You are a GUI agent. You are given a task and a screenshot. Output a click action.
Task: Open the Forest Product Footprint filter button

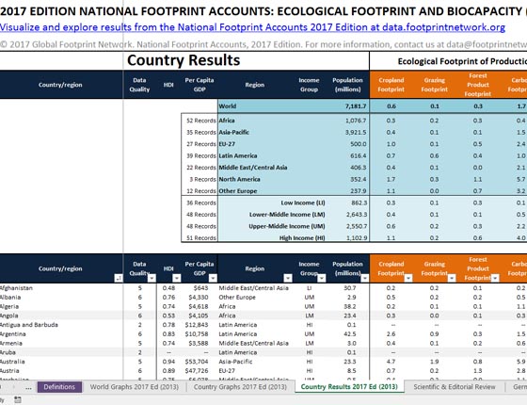pyautogui.click(x=495, y=278)
